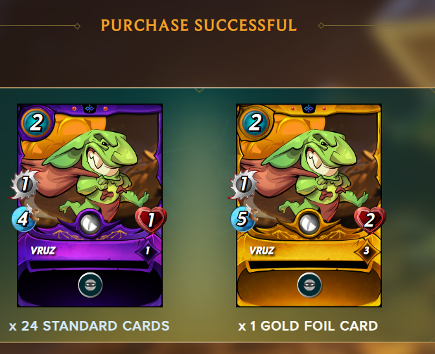The image size is (435, 354).
Task: Click the red heart health icon showing 2
Action: point(370,220)
